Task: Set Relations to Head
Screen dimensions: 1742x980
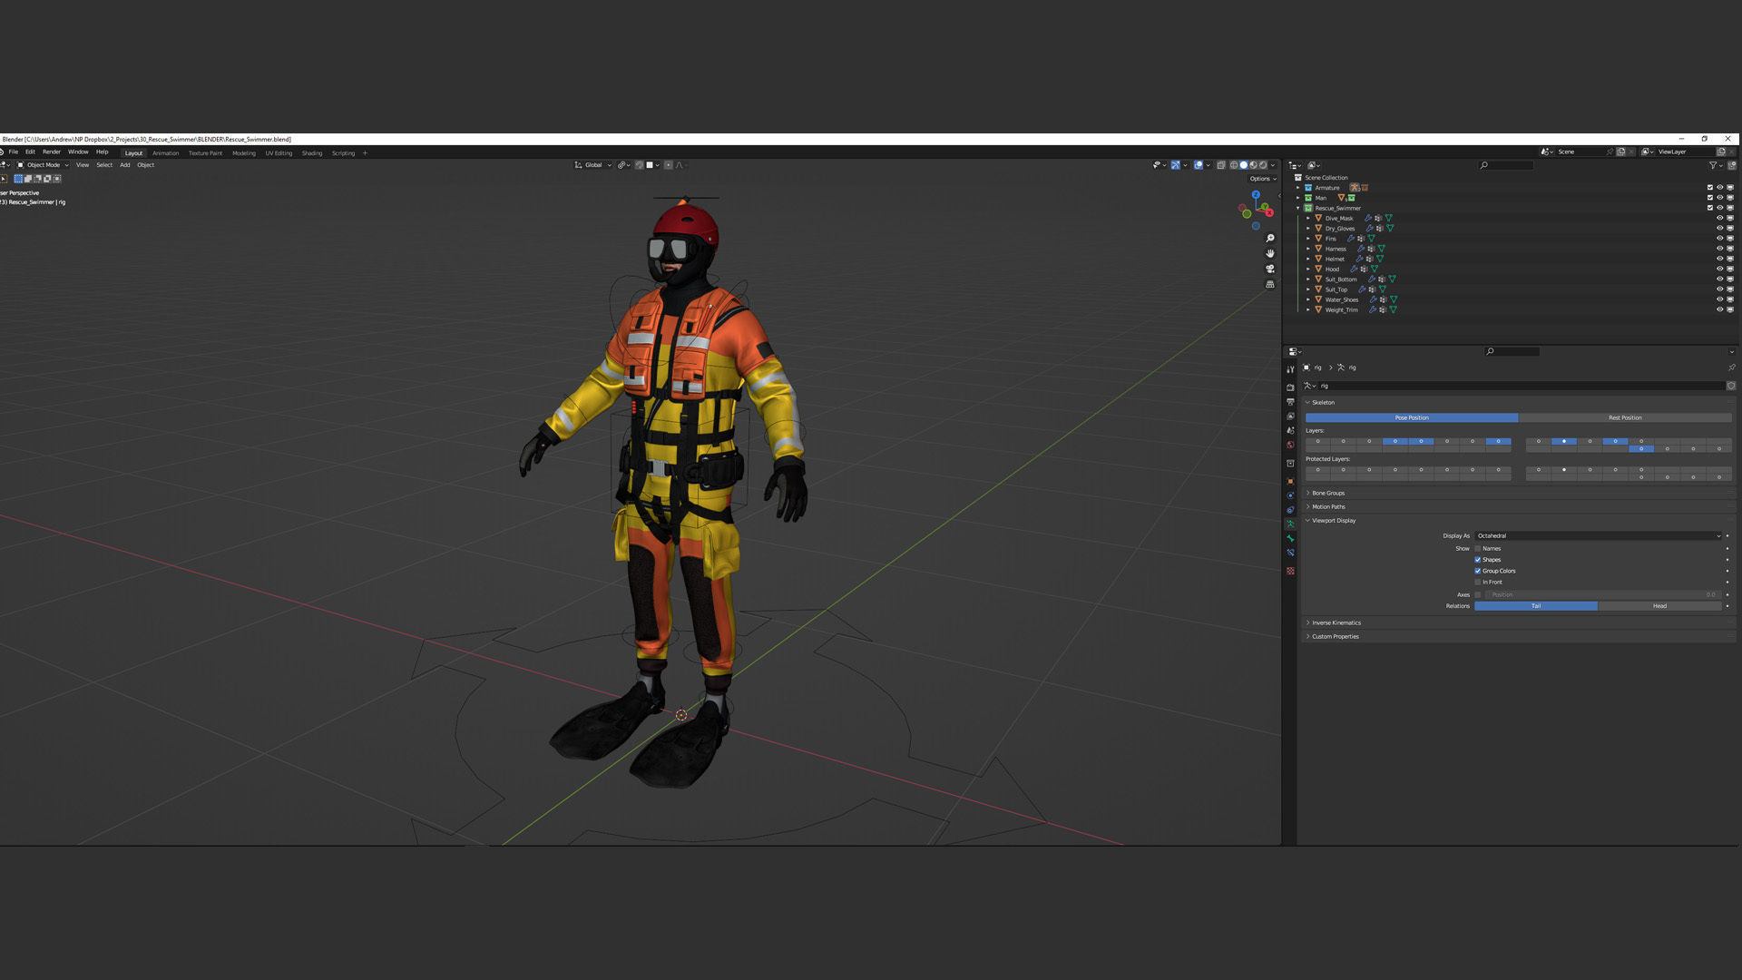Action: (x=1659, y=606)
